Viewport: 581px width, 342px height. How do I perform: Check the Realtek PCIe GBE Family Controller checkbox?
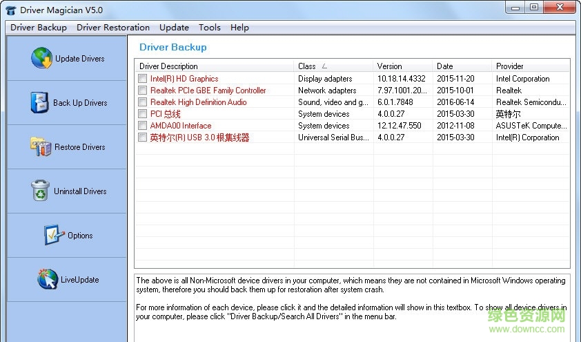click(142, 90)
